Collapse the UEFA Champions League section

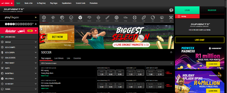coord(171,63)
